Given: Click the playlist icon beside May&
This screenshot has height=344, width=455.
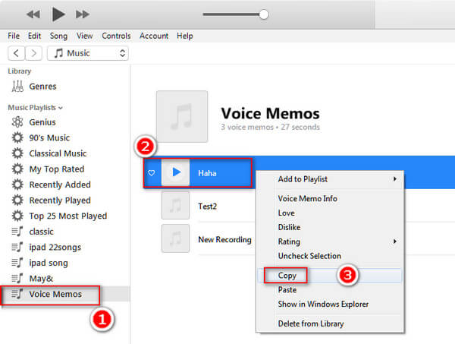Looking at the screenshot, I should pos(17,279).
